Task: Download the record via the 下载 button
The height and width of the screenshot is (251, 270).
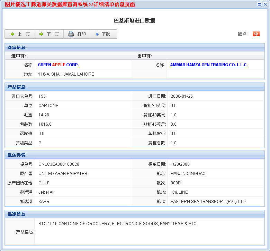Action: (103, 34)
